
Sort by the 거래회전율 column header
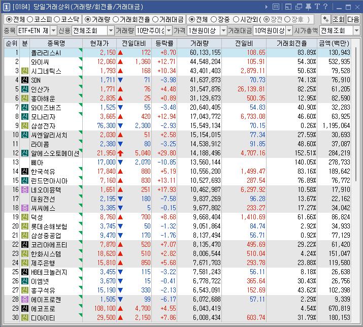(292, 43)
